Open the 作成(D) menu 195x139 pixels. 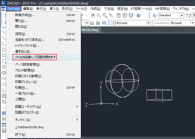[95, 9]
